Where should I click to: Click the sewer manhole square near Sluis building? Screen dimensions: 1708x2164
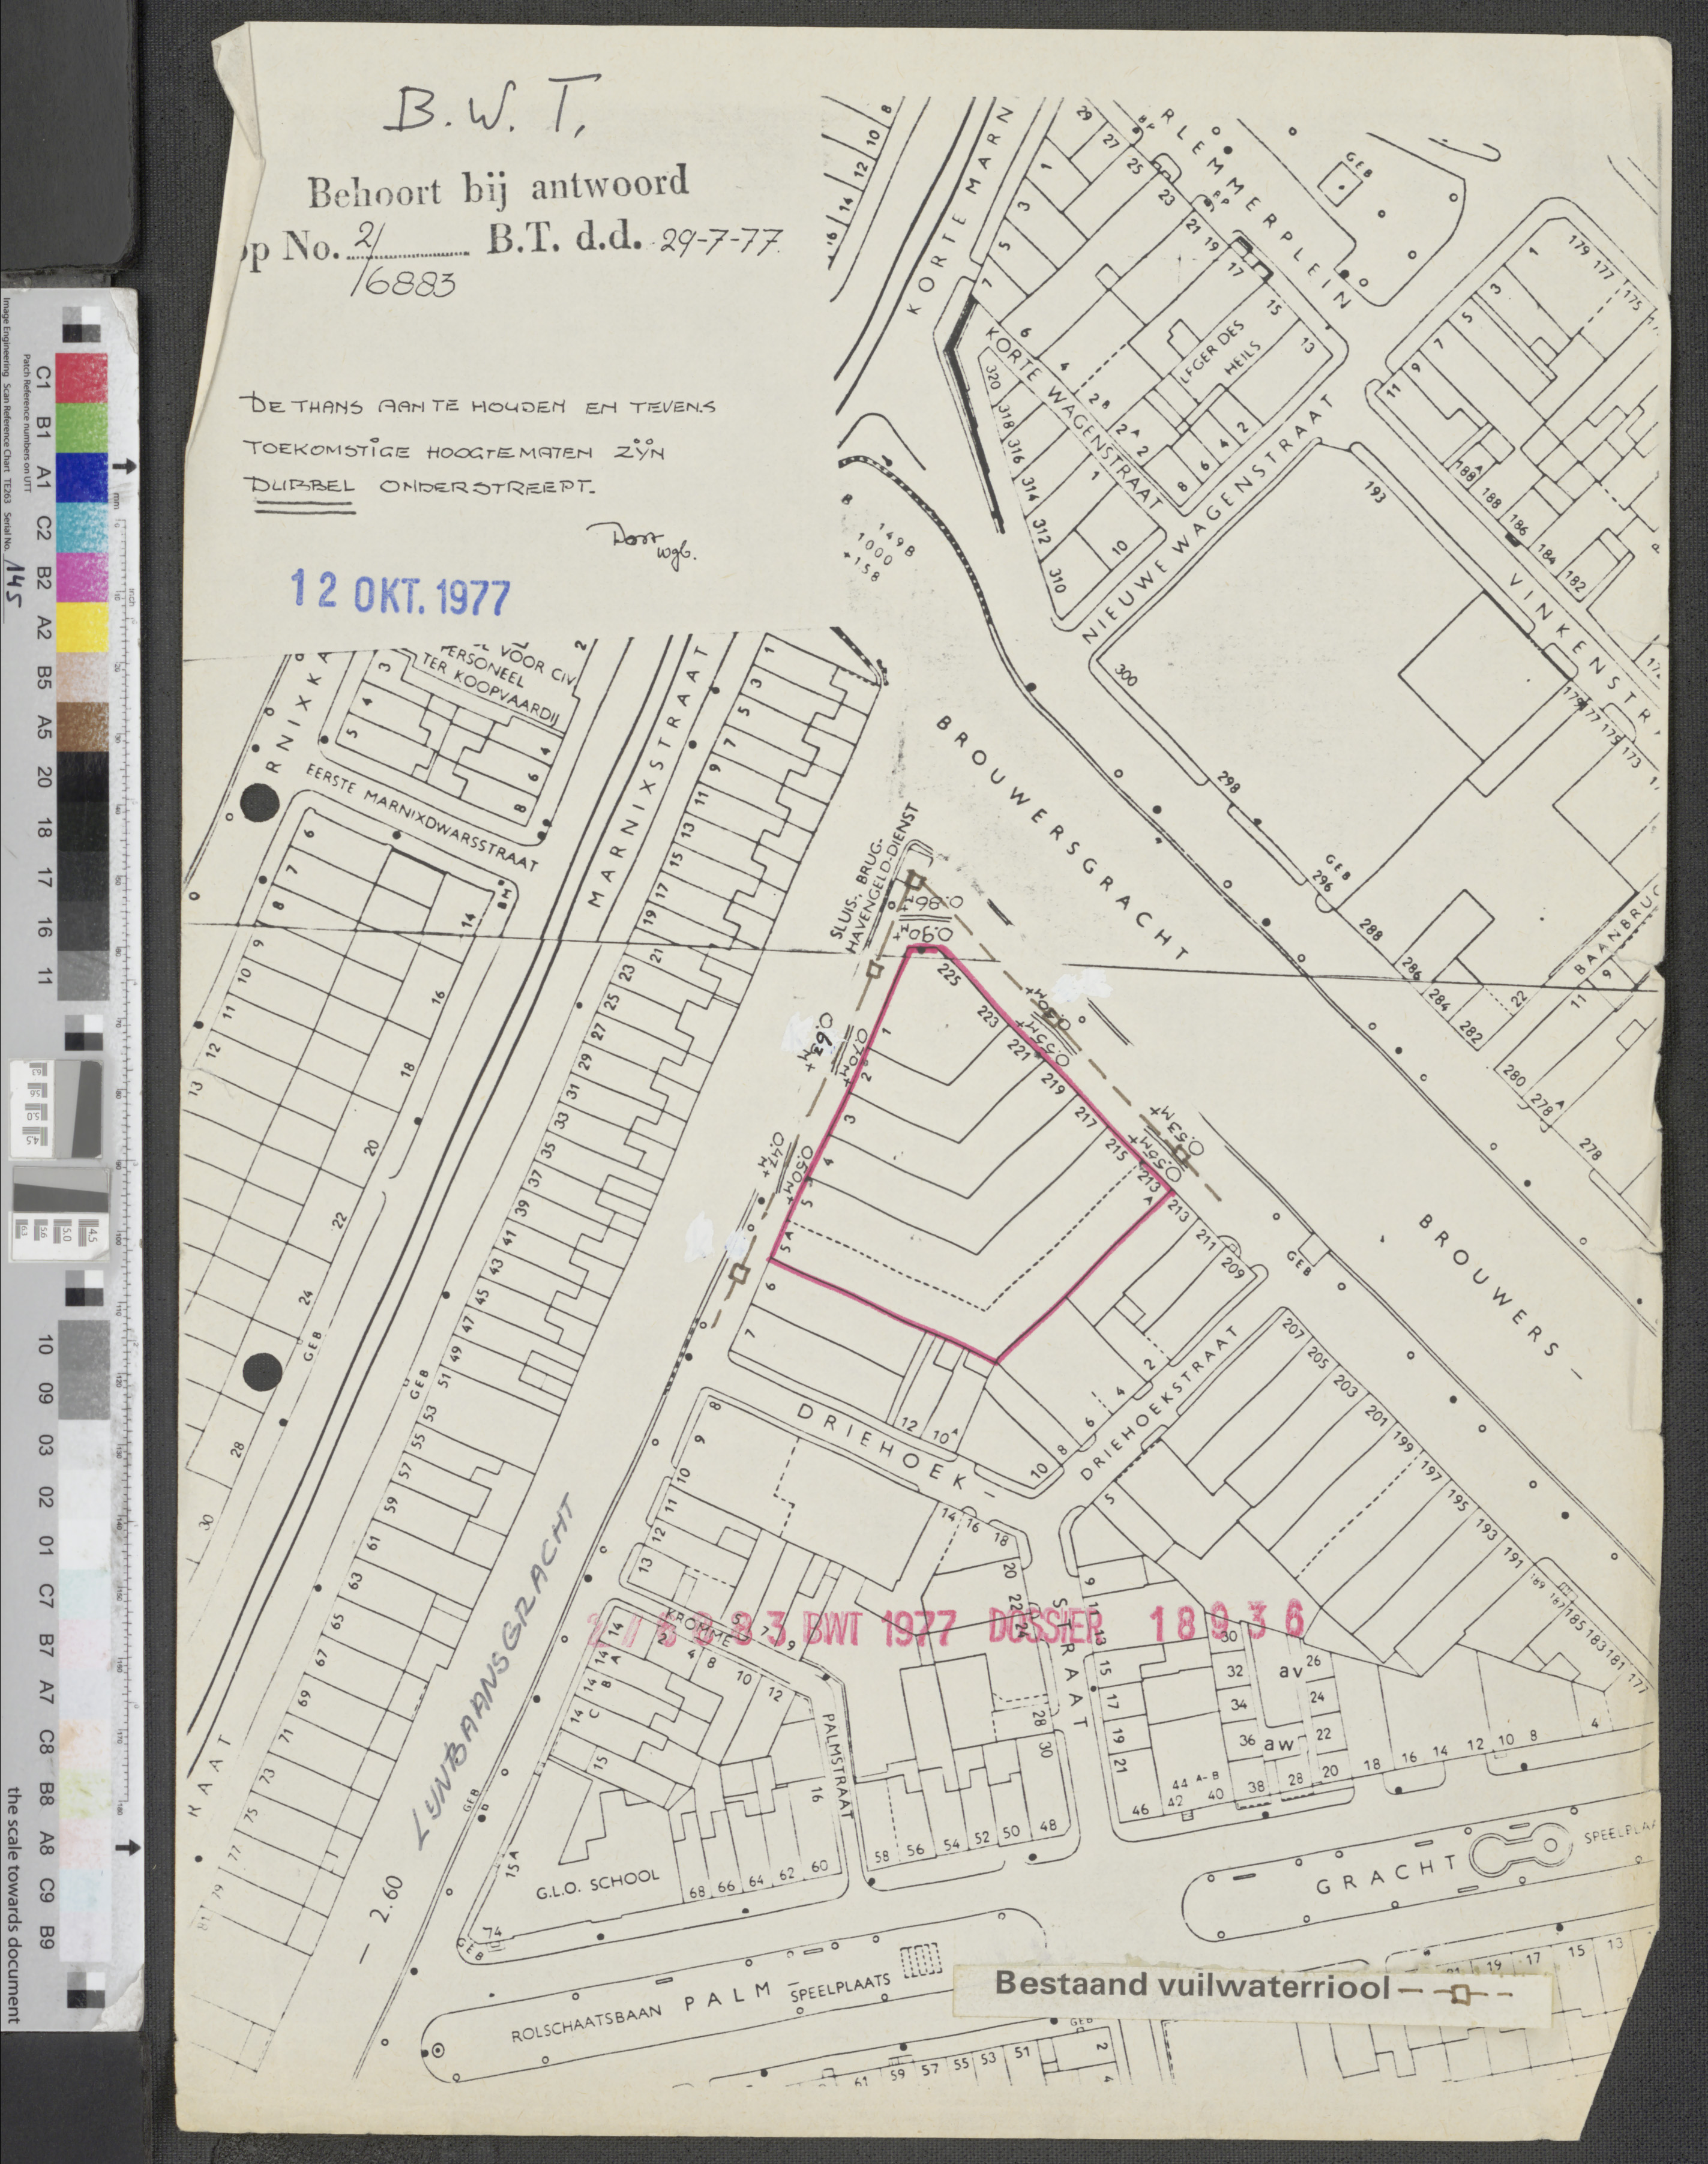[915, 880]
